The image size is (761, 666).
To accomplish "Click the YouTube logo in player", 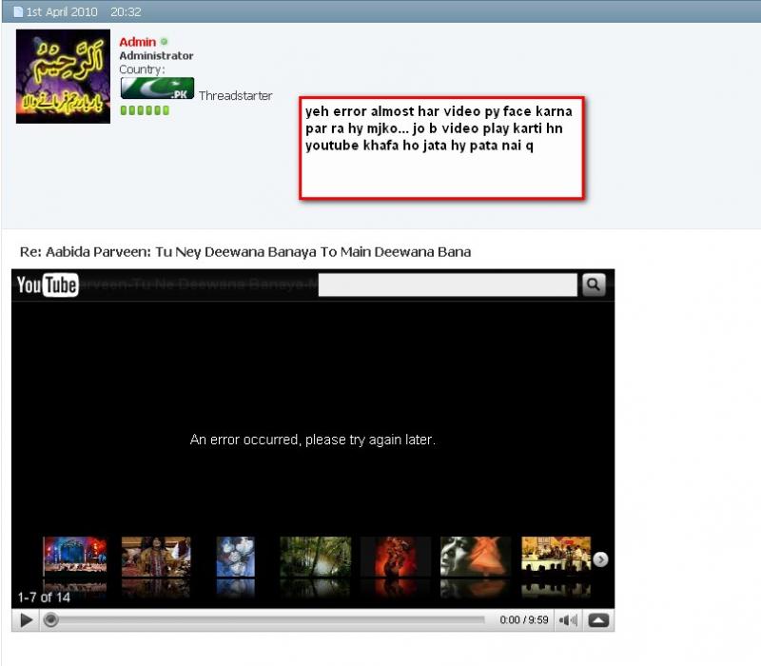I will 47,284.
